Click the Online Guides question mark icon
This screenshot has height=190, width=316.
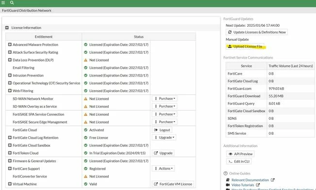(x=226, y=174)
